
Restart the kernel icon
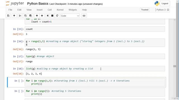tap(57, 16)
